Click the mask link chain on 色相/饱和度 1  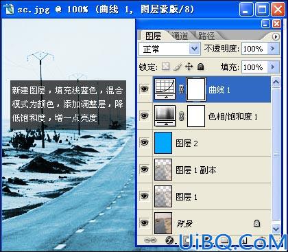coord(181,116)
